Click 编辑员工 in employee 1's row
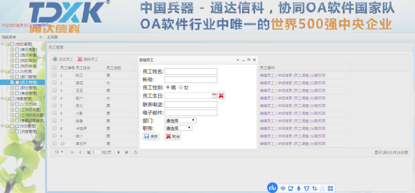 (267, 75)
